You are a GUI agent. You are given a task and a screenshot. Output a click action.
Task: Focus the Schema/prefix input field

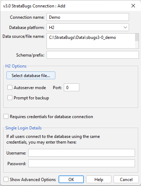point(93,55)
